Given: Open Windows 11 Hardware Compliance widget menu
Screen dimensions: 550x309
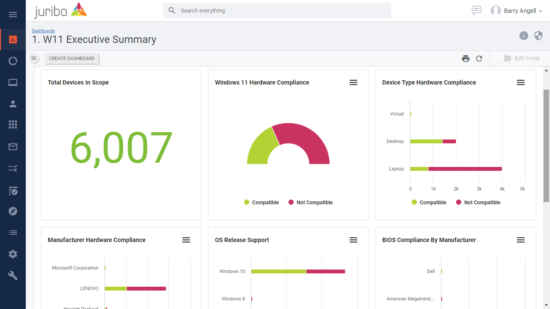Looking at the screenshot, I should (353, 82).
